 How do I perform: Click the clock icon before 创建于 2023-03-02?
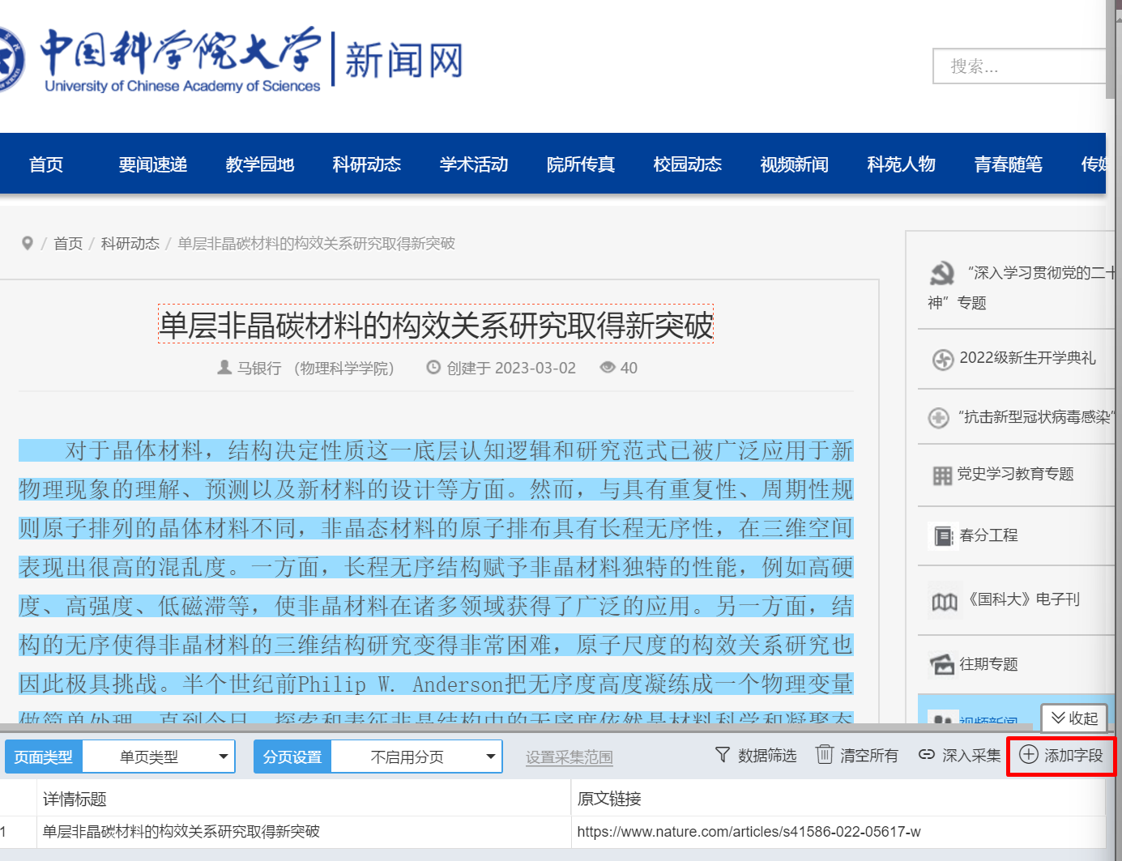tap(433, 368)
